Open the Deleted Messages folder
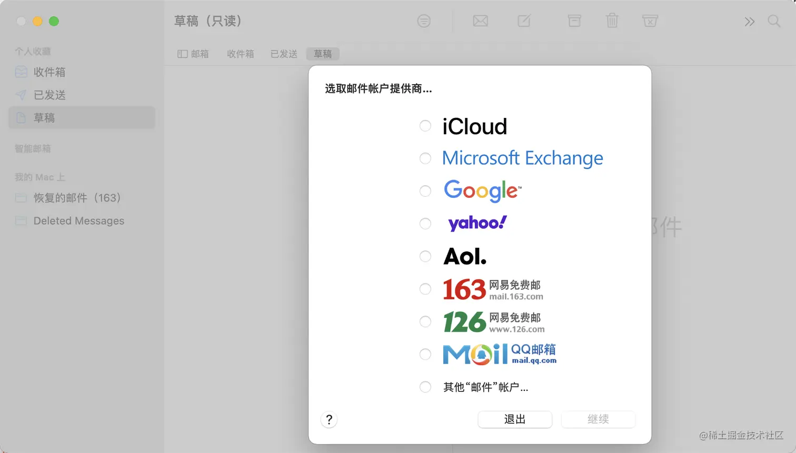 82,221
